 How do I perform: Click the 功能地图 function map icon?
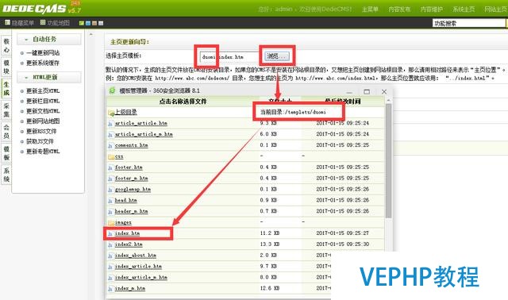43,22
